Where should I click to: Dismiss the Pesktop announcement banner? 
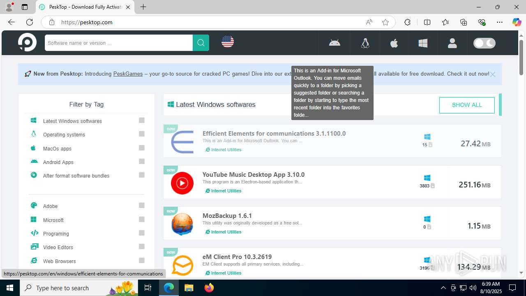493,74
